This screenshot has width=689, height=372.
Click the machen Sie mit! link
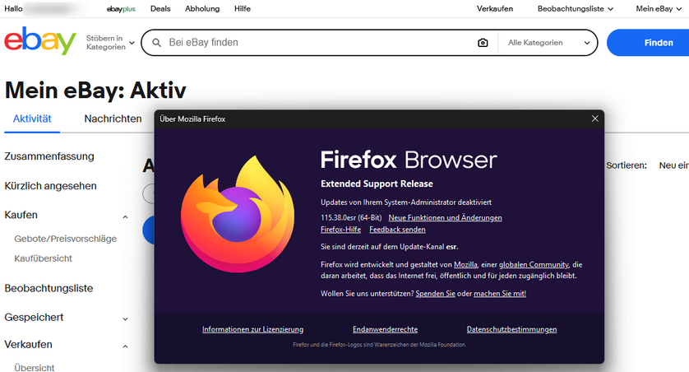pyautogui.click(x=500, y=294)
